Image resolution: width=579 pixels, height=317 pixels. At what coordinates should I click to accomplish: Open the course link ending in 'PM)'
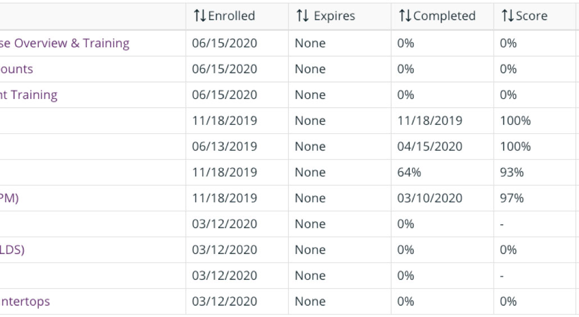tap(9, 198)
